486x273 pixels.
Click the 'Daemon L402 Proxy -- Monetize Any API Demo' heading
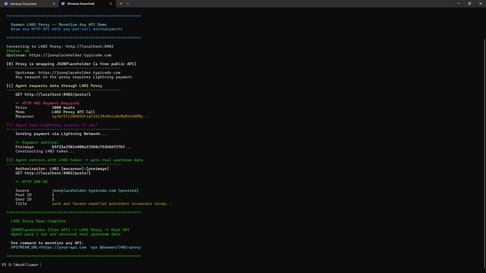pyautogui.click(x=58, y=25)
